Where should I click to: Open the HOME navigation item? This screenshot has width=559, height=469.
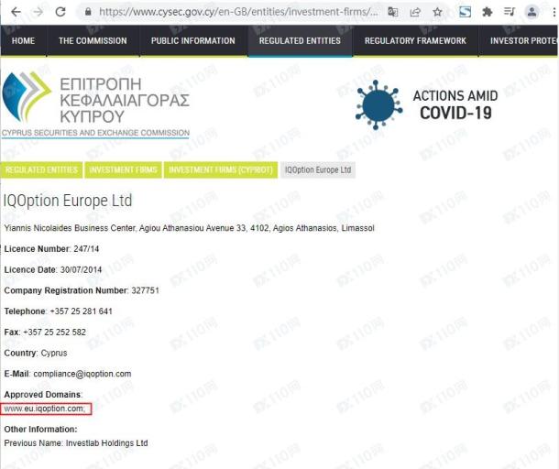pos(23,40)
